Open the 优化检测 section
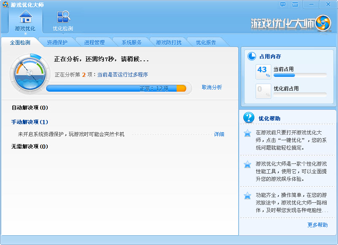This screenshot has width=338, height=245. coord(63,21)
